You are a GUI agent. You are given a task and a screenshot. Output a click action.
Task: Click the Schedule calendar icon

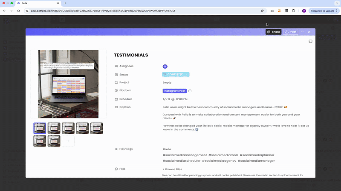click(x=116, y=99)
